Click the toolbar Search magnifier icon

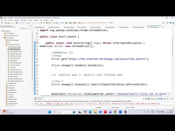163,23
